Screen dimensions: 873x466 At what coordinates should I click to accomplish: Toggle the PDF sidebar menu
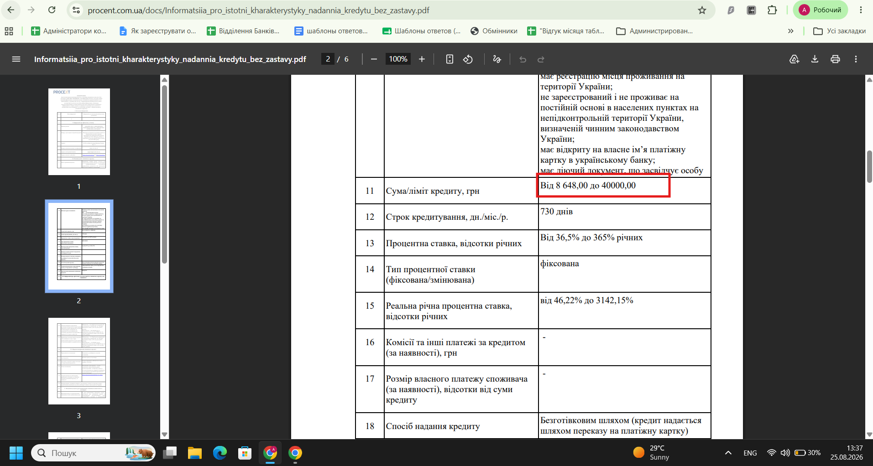click(x=16, y=59)
